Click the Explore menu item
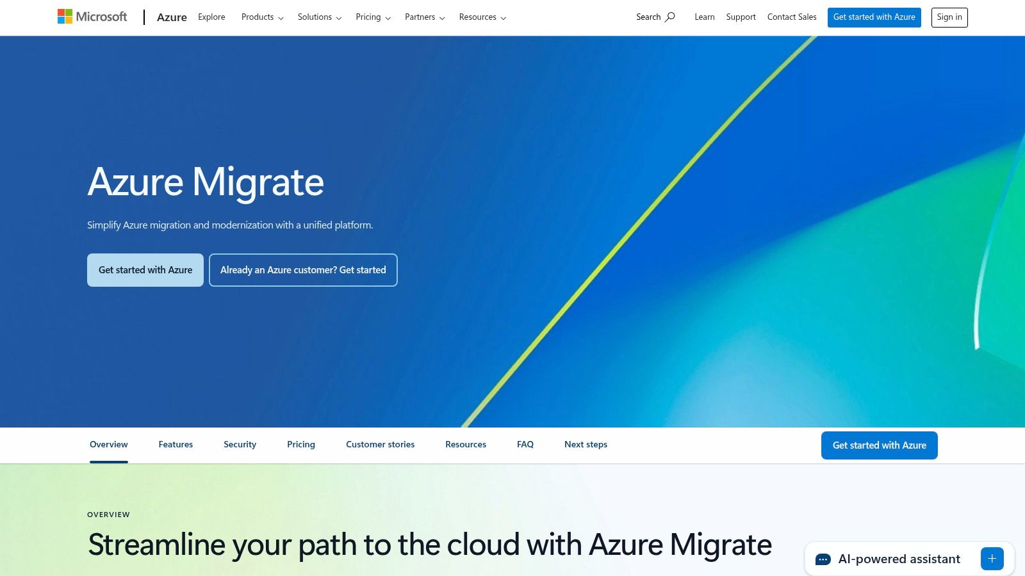The image size is (1025, 576). (x=211, y=17)
